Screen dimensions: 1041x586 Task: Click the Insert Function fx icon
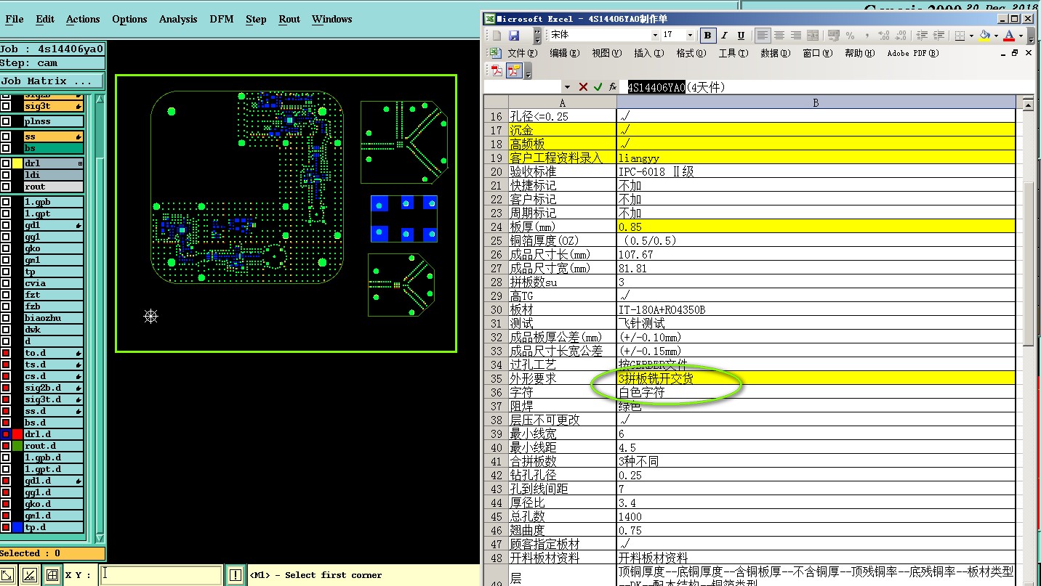pos(612,87)
